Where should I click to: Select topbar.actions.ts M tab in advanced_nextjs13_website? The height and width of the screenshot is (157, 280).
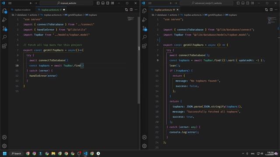click(164, 10)
